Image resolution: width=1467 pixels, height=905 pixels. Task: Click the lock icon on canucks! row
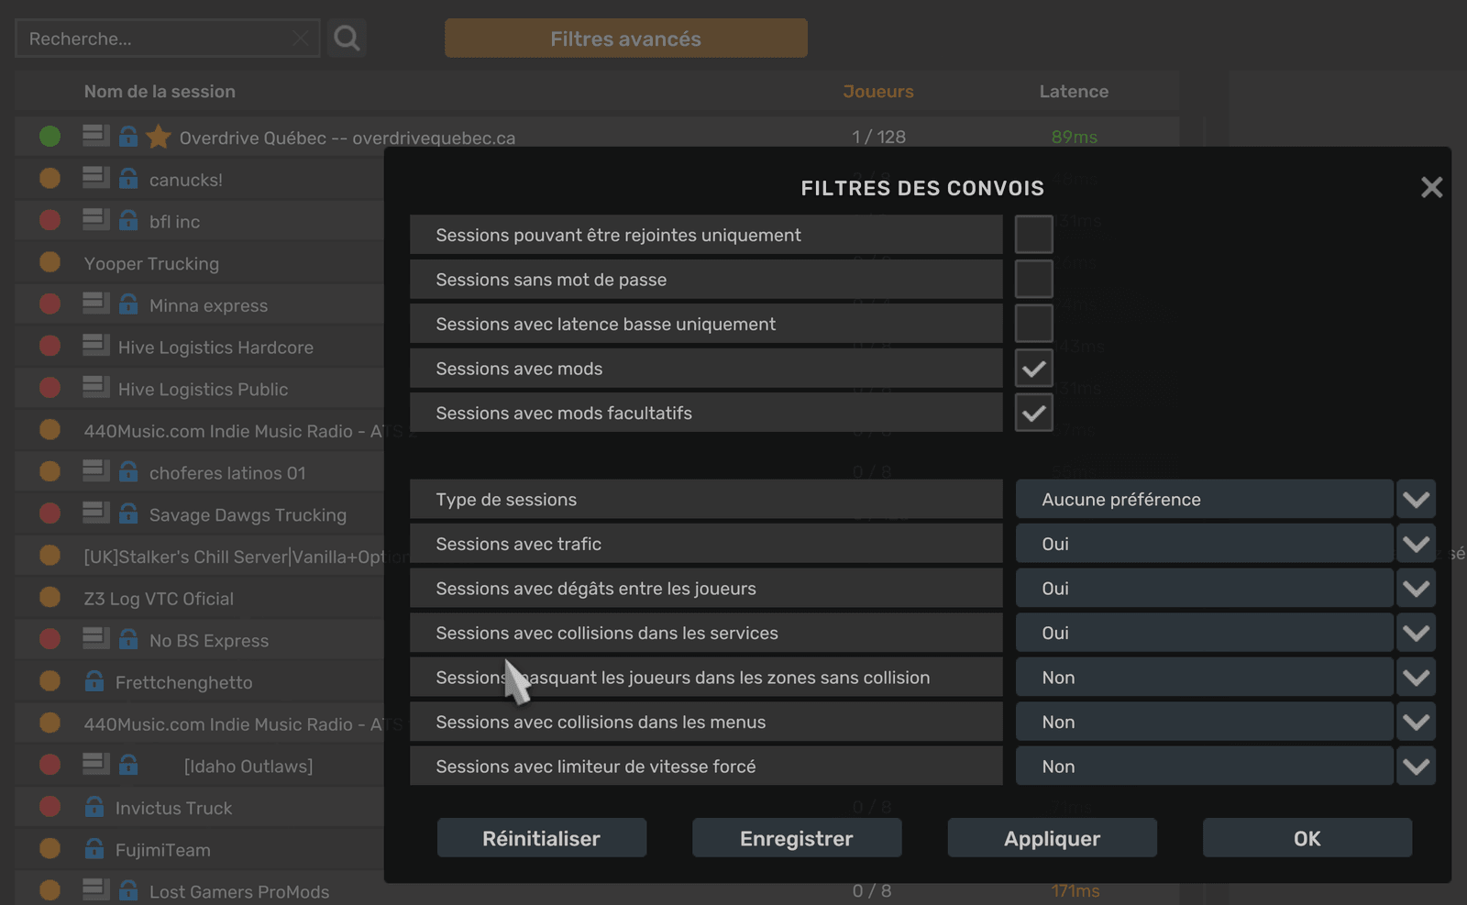(x=128, y=179)
